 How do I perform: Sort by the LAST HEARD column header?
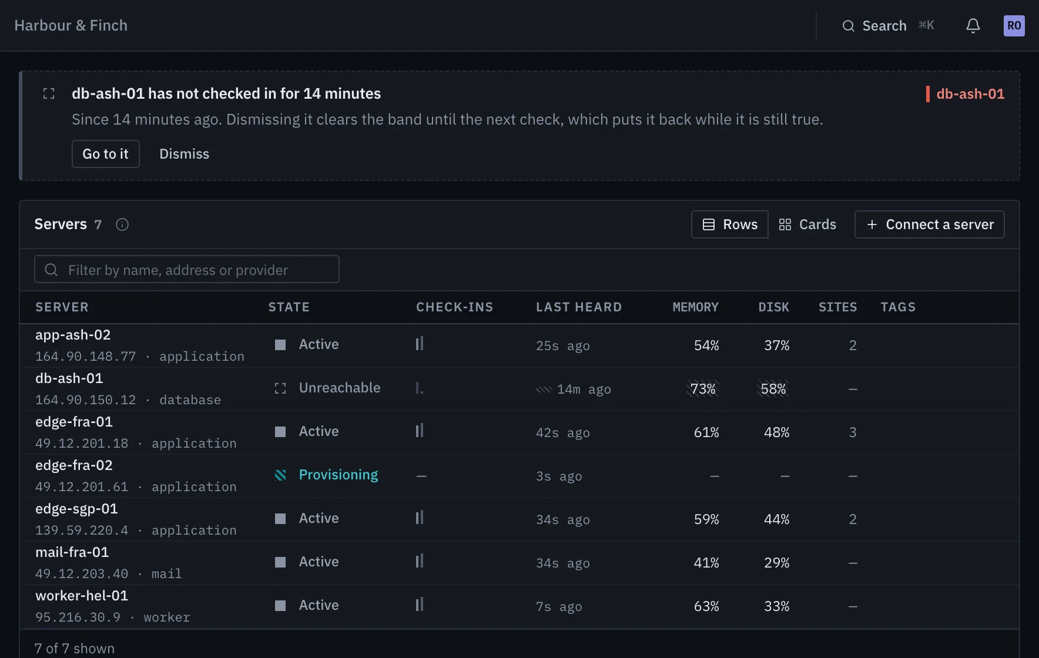pyautogui.click(x=579, y=307)
